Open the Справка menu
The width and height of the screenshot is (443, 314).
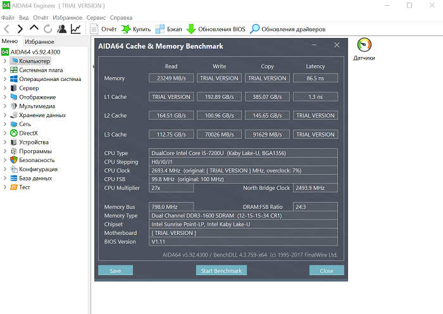tap(121, 18)
